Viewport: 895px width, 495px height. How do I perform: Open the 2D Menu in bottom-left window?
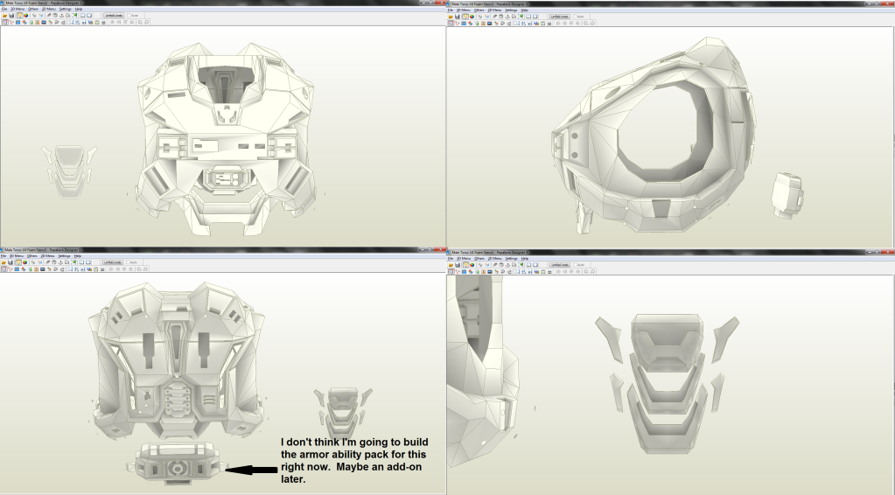point(47,255)
